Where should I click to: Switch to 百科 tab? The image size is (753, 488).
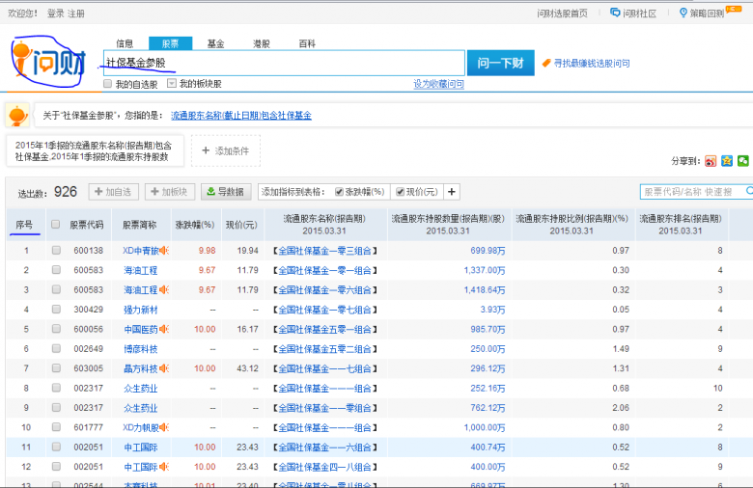click(307, 43)
